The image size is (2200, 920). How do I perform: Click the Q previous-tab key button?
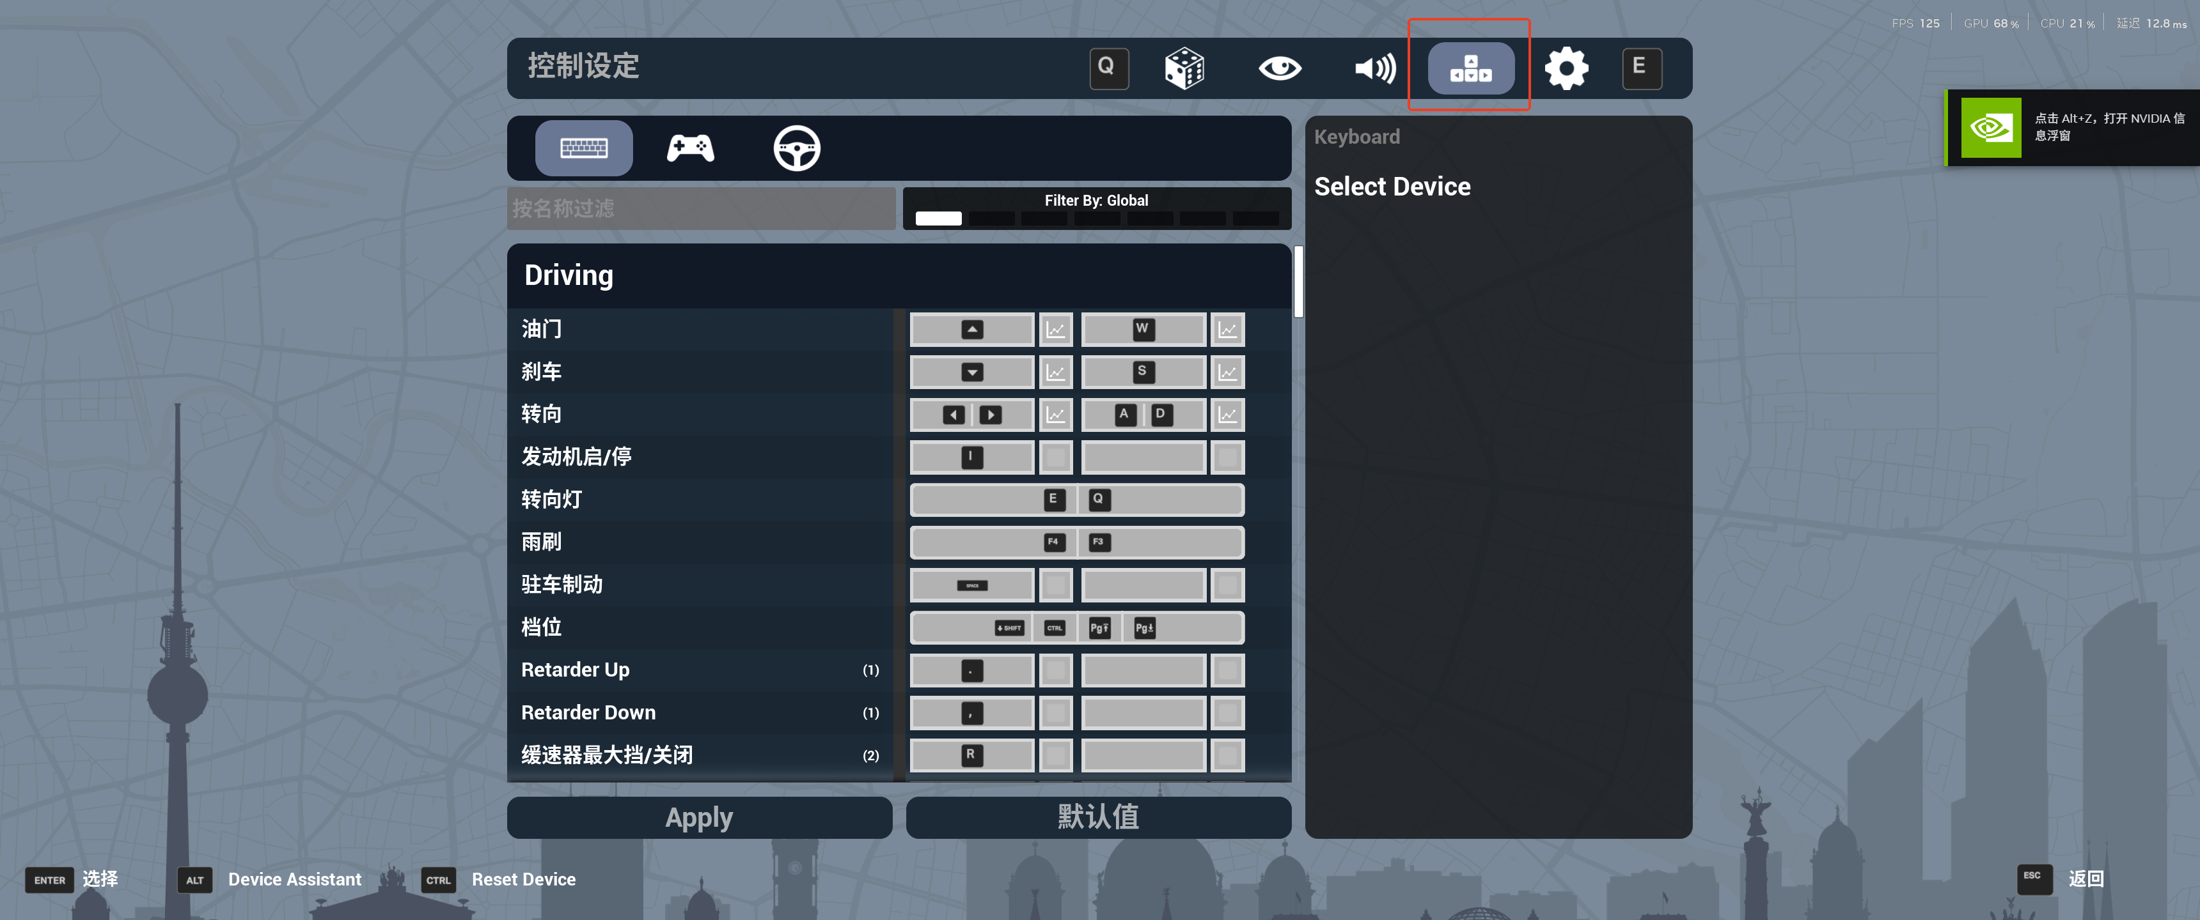tap(1108, 68)
